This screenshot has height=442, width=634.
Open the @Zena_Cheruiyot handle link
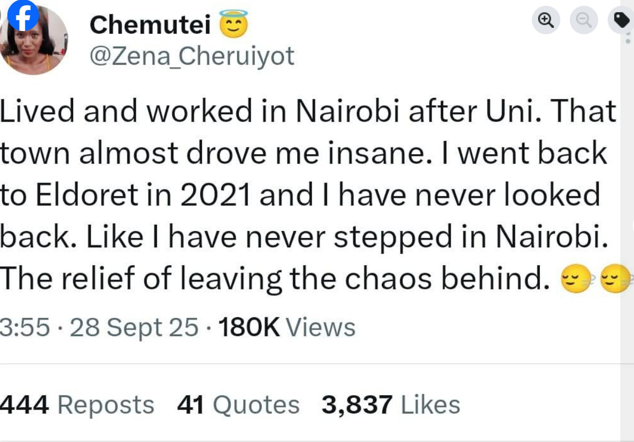point(192,56)
